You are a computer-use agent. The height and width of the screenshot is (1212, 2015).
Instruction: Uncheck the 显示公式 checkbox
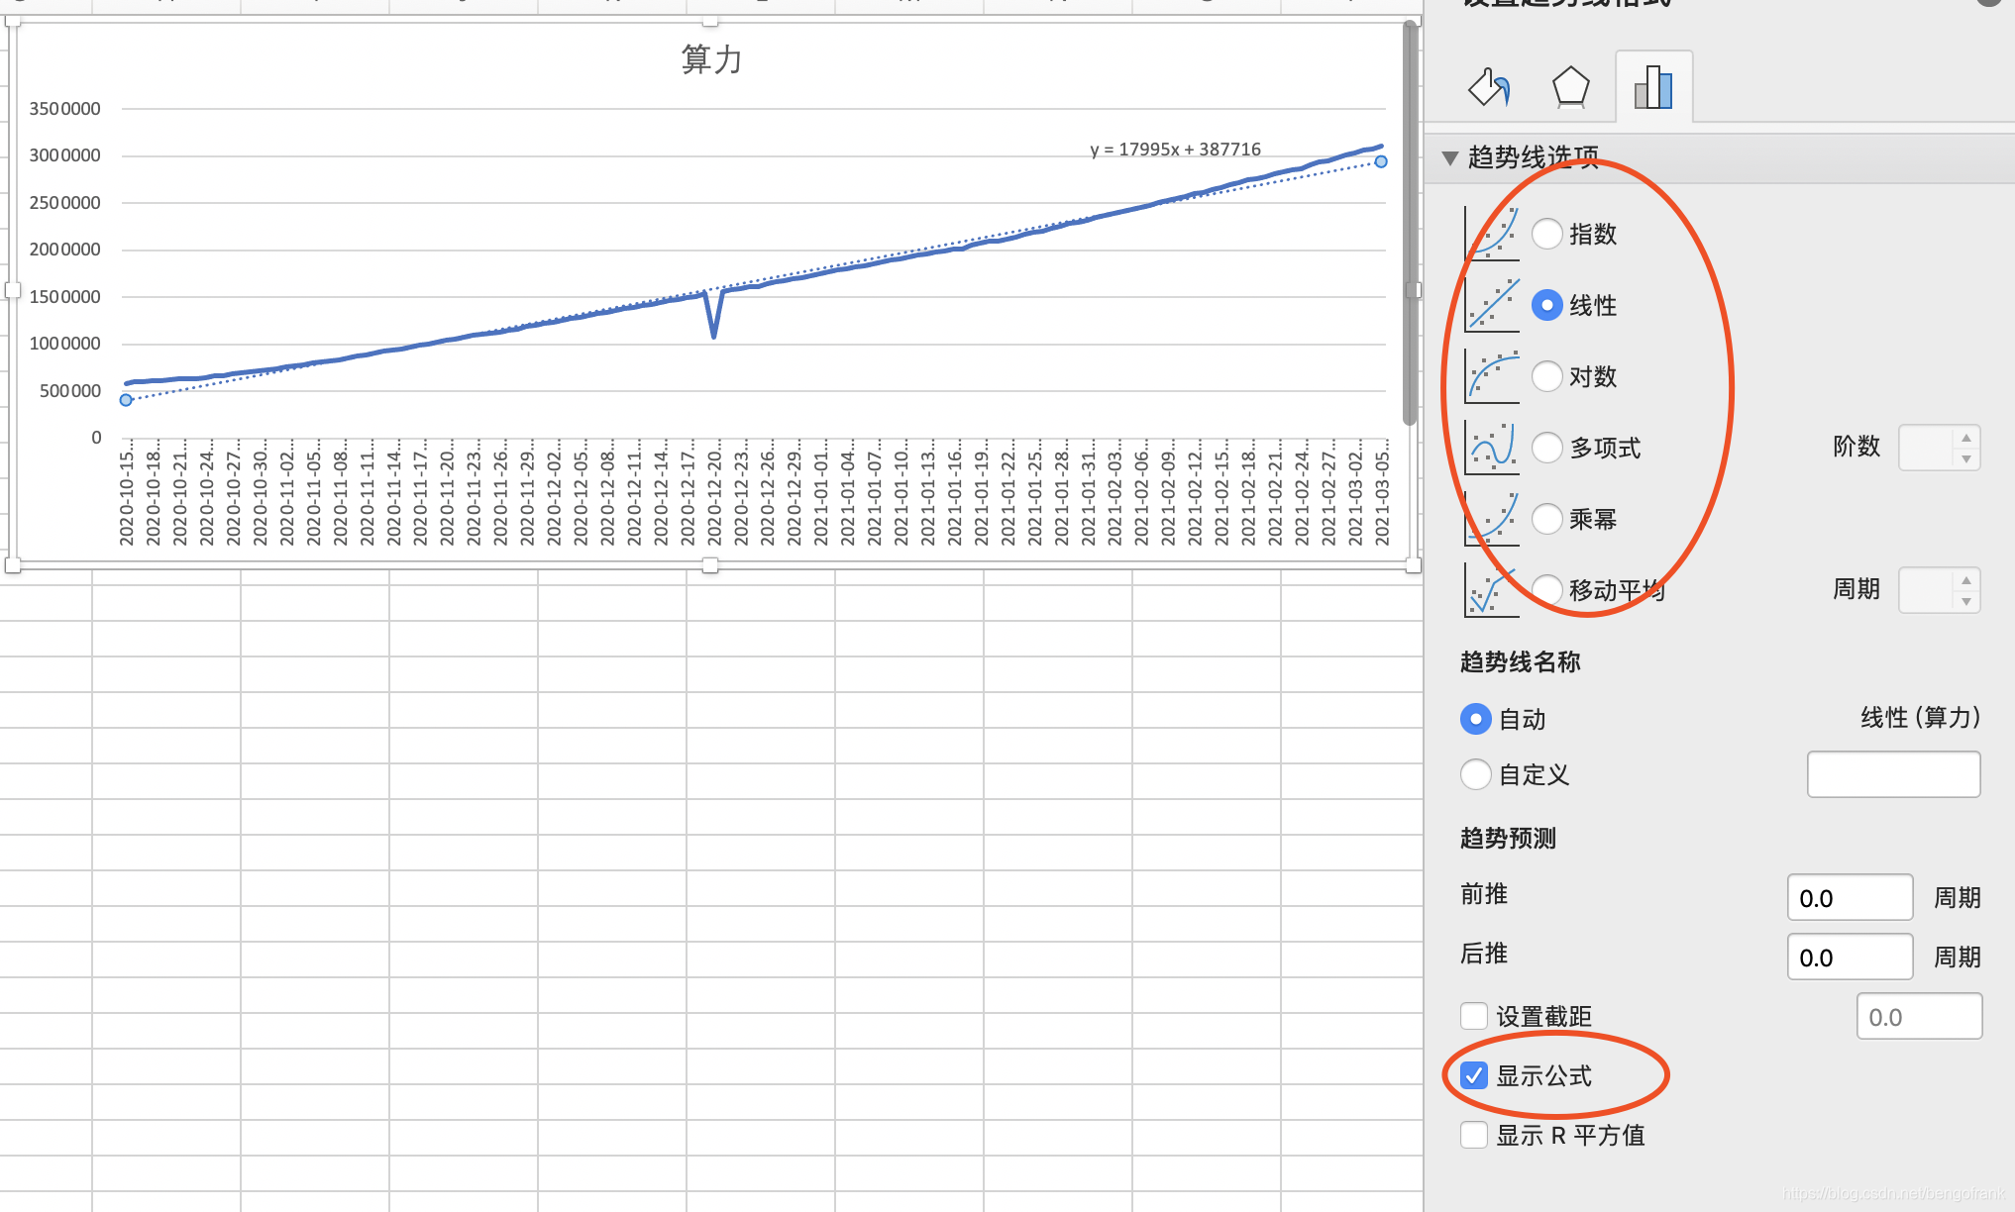click(x=1474, y=1075)
